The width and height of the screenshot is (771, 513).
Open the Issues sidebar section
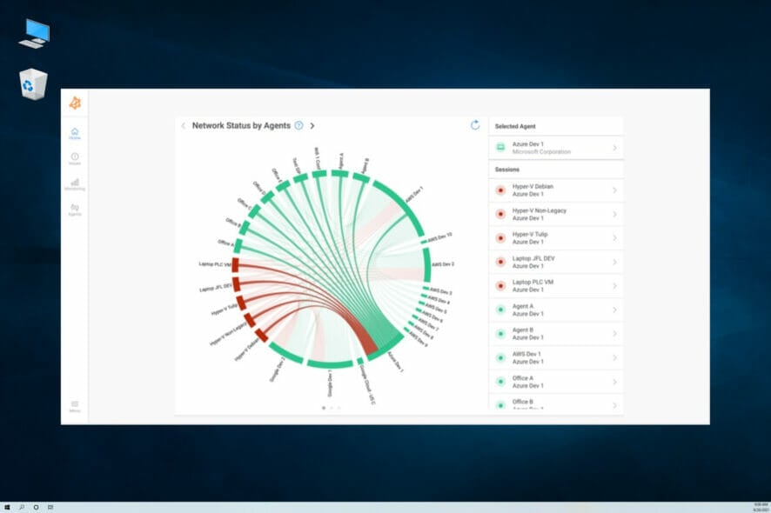click(x=75, y=159)
